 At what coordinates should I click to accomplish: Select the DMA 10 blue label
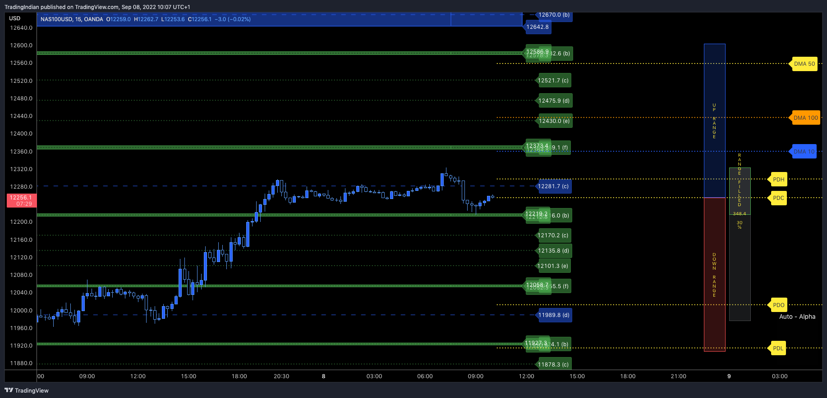(x=804, y=152)
